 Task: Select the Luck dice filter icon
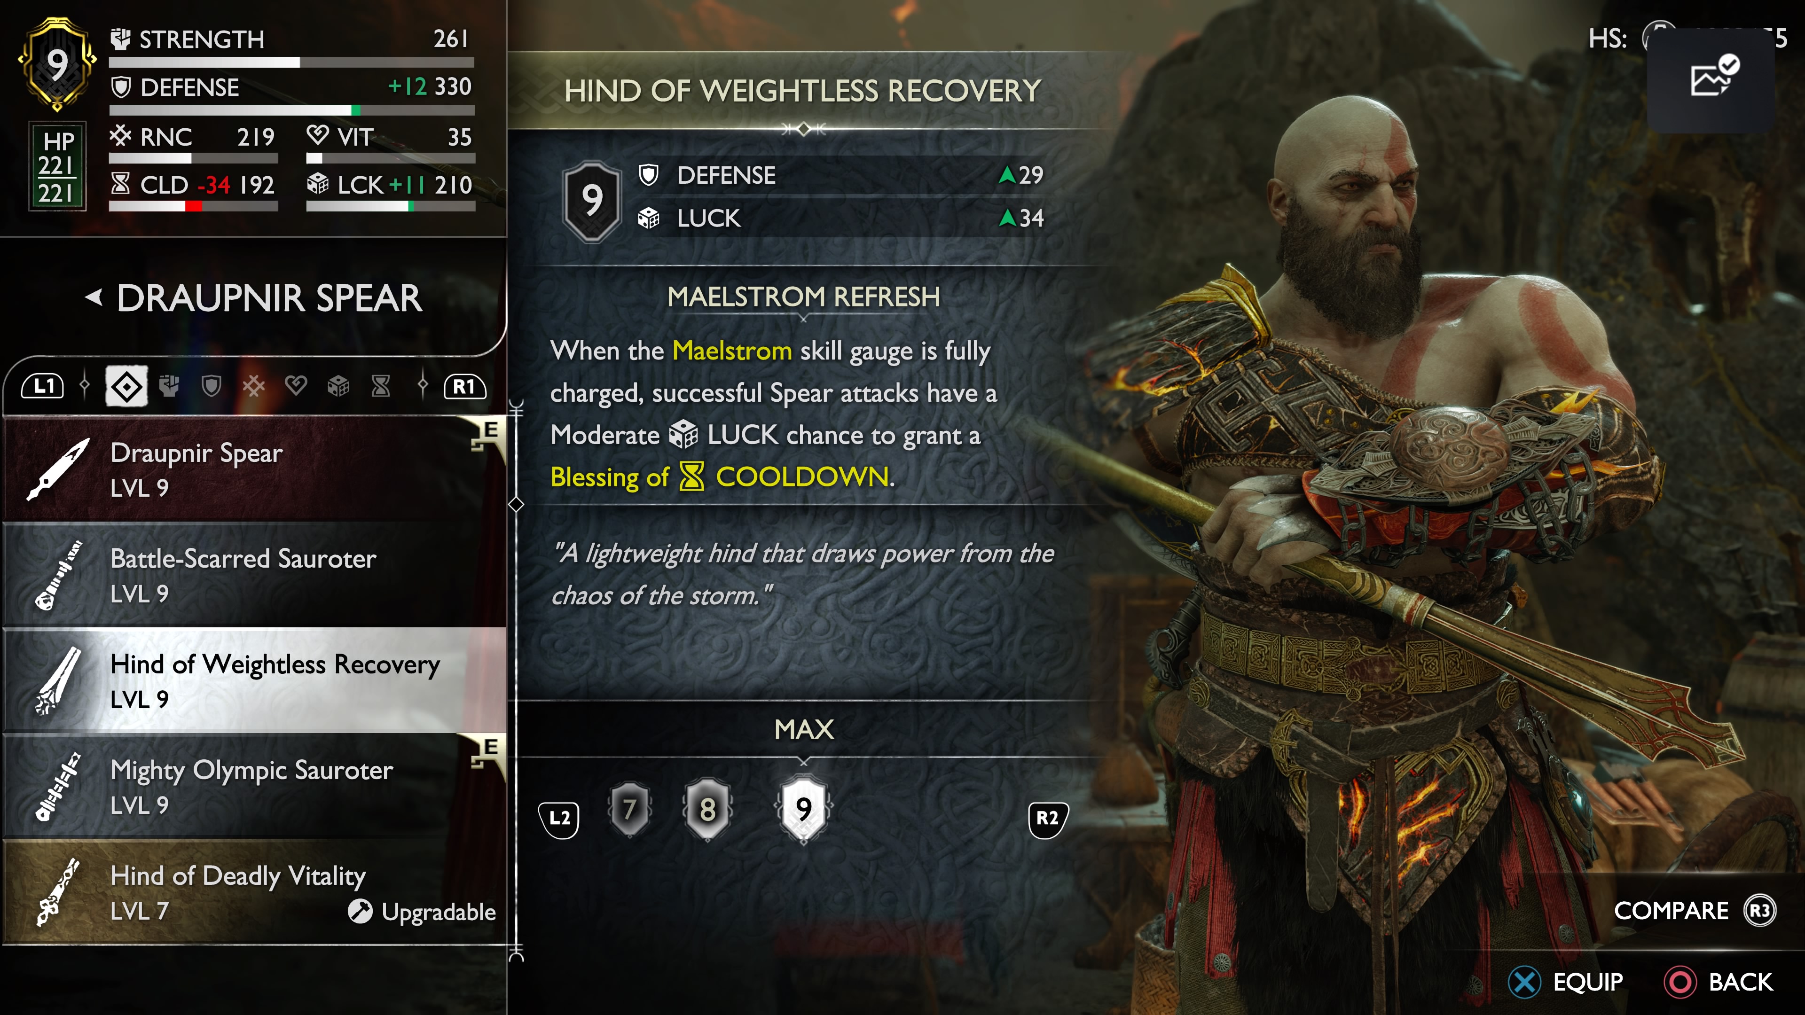(338, 386)
